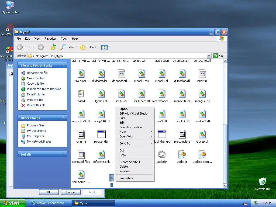The height and width of the screenshot is (207, 276).
Task: Open the Favorites menu
Action: [x=50, y=39]
